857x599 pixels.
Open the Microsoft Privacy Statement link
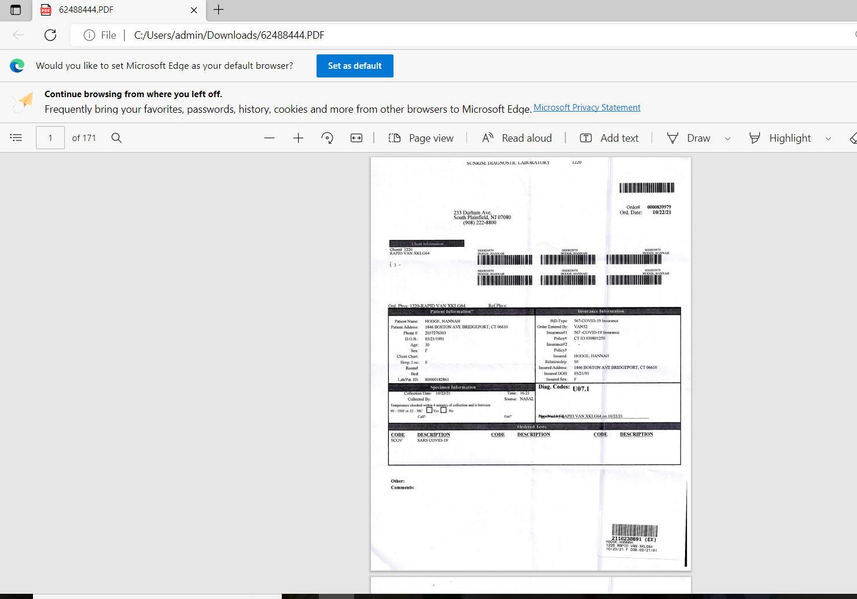click(x=587, y=108)
